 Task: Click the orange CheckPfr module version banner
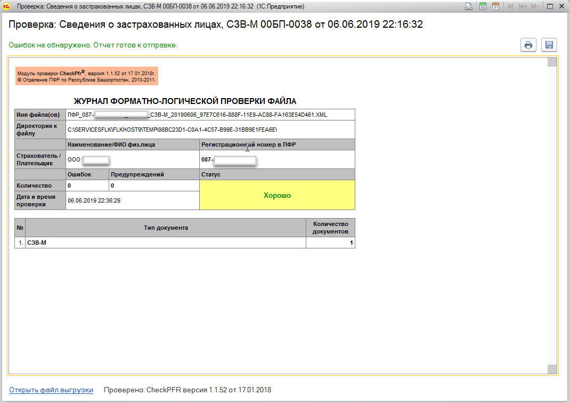pyautogui.click(x=87, y=76)
